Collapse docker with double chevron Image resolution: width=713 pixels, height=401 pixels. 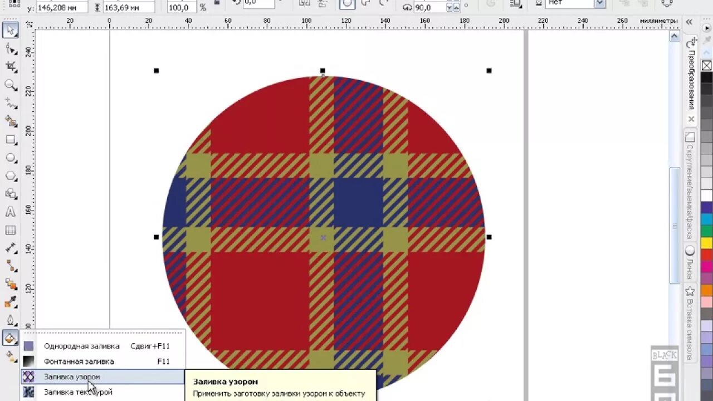[x=689, y=22]
